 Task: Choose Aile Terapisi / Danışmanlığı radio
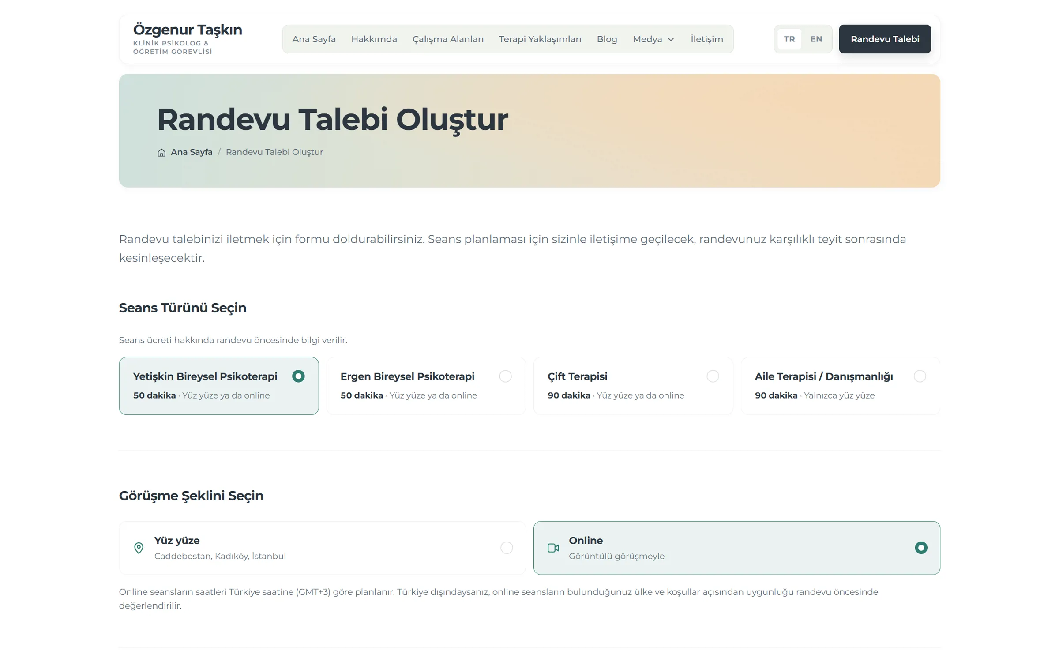920,376
